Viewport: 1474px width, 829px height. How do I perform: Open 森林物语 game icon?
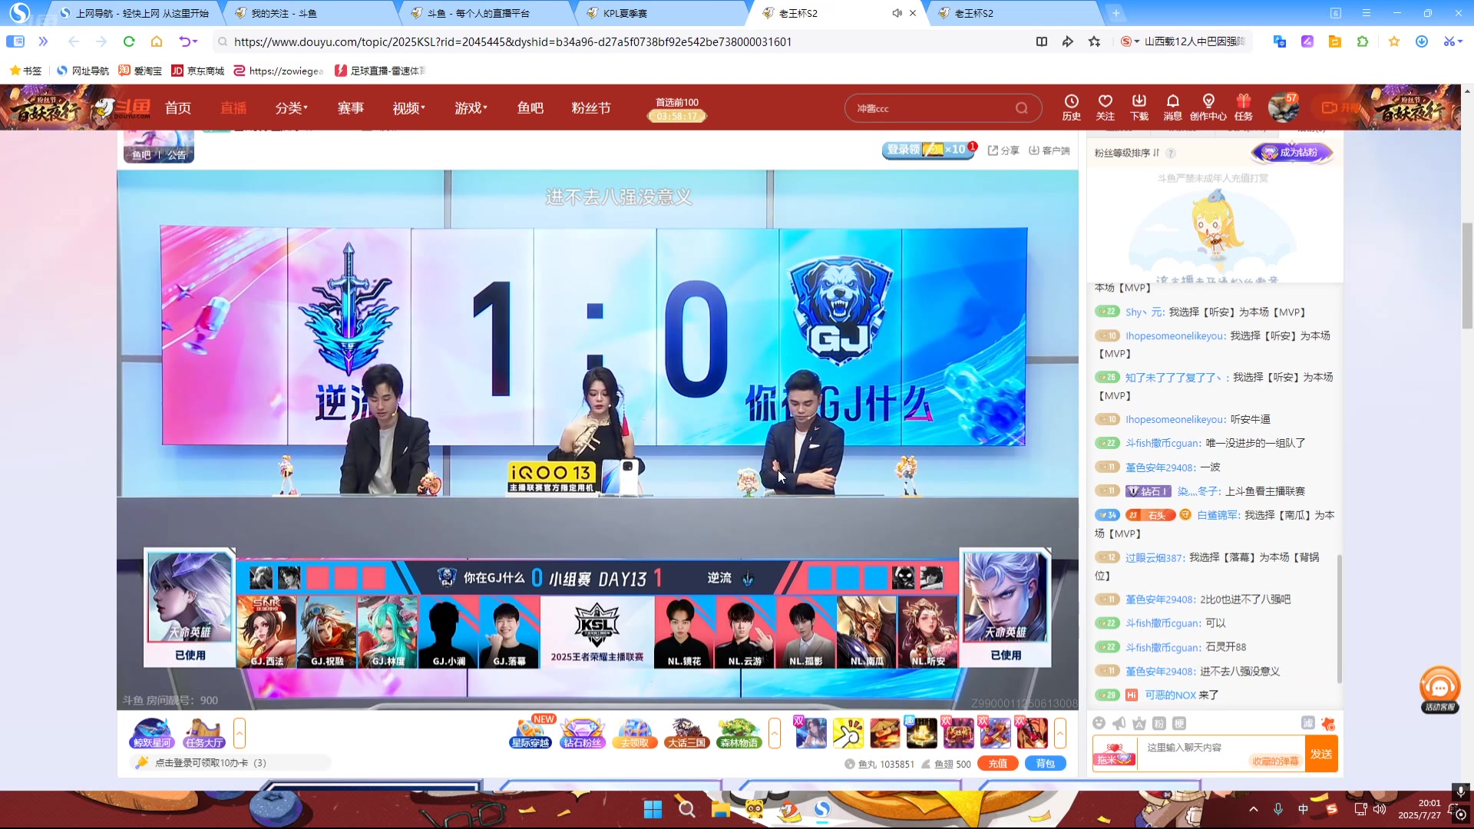point(739,733)
